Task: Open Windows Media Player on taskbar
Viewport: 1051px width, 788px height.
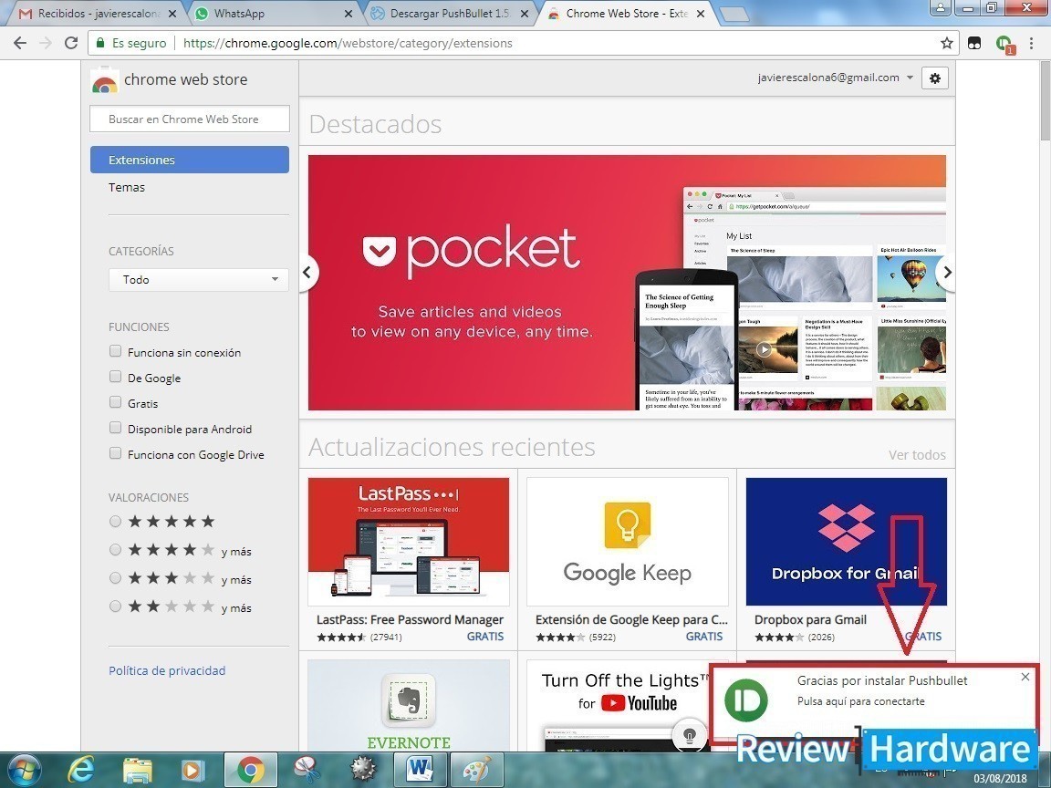Action: tap(193, 769)
